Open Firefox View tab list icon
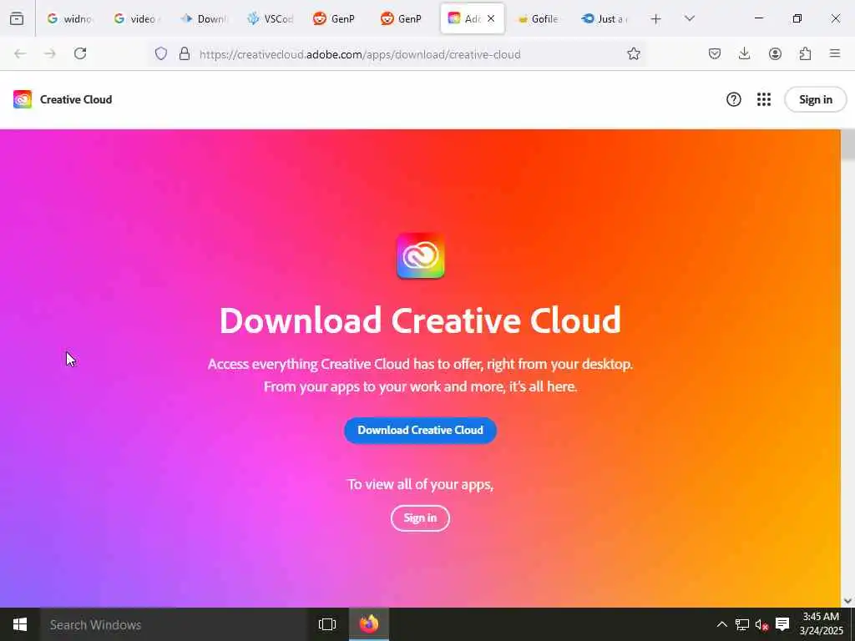This screenshot has width=855, height=641. (x=17, y=18)
